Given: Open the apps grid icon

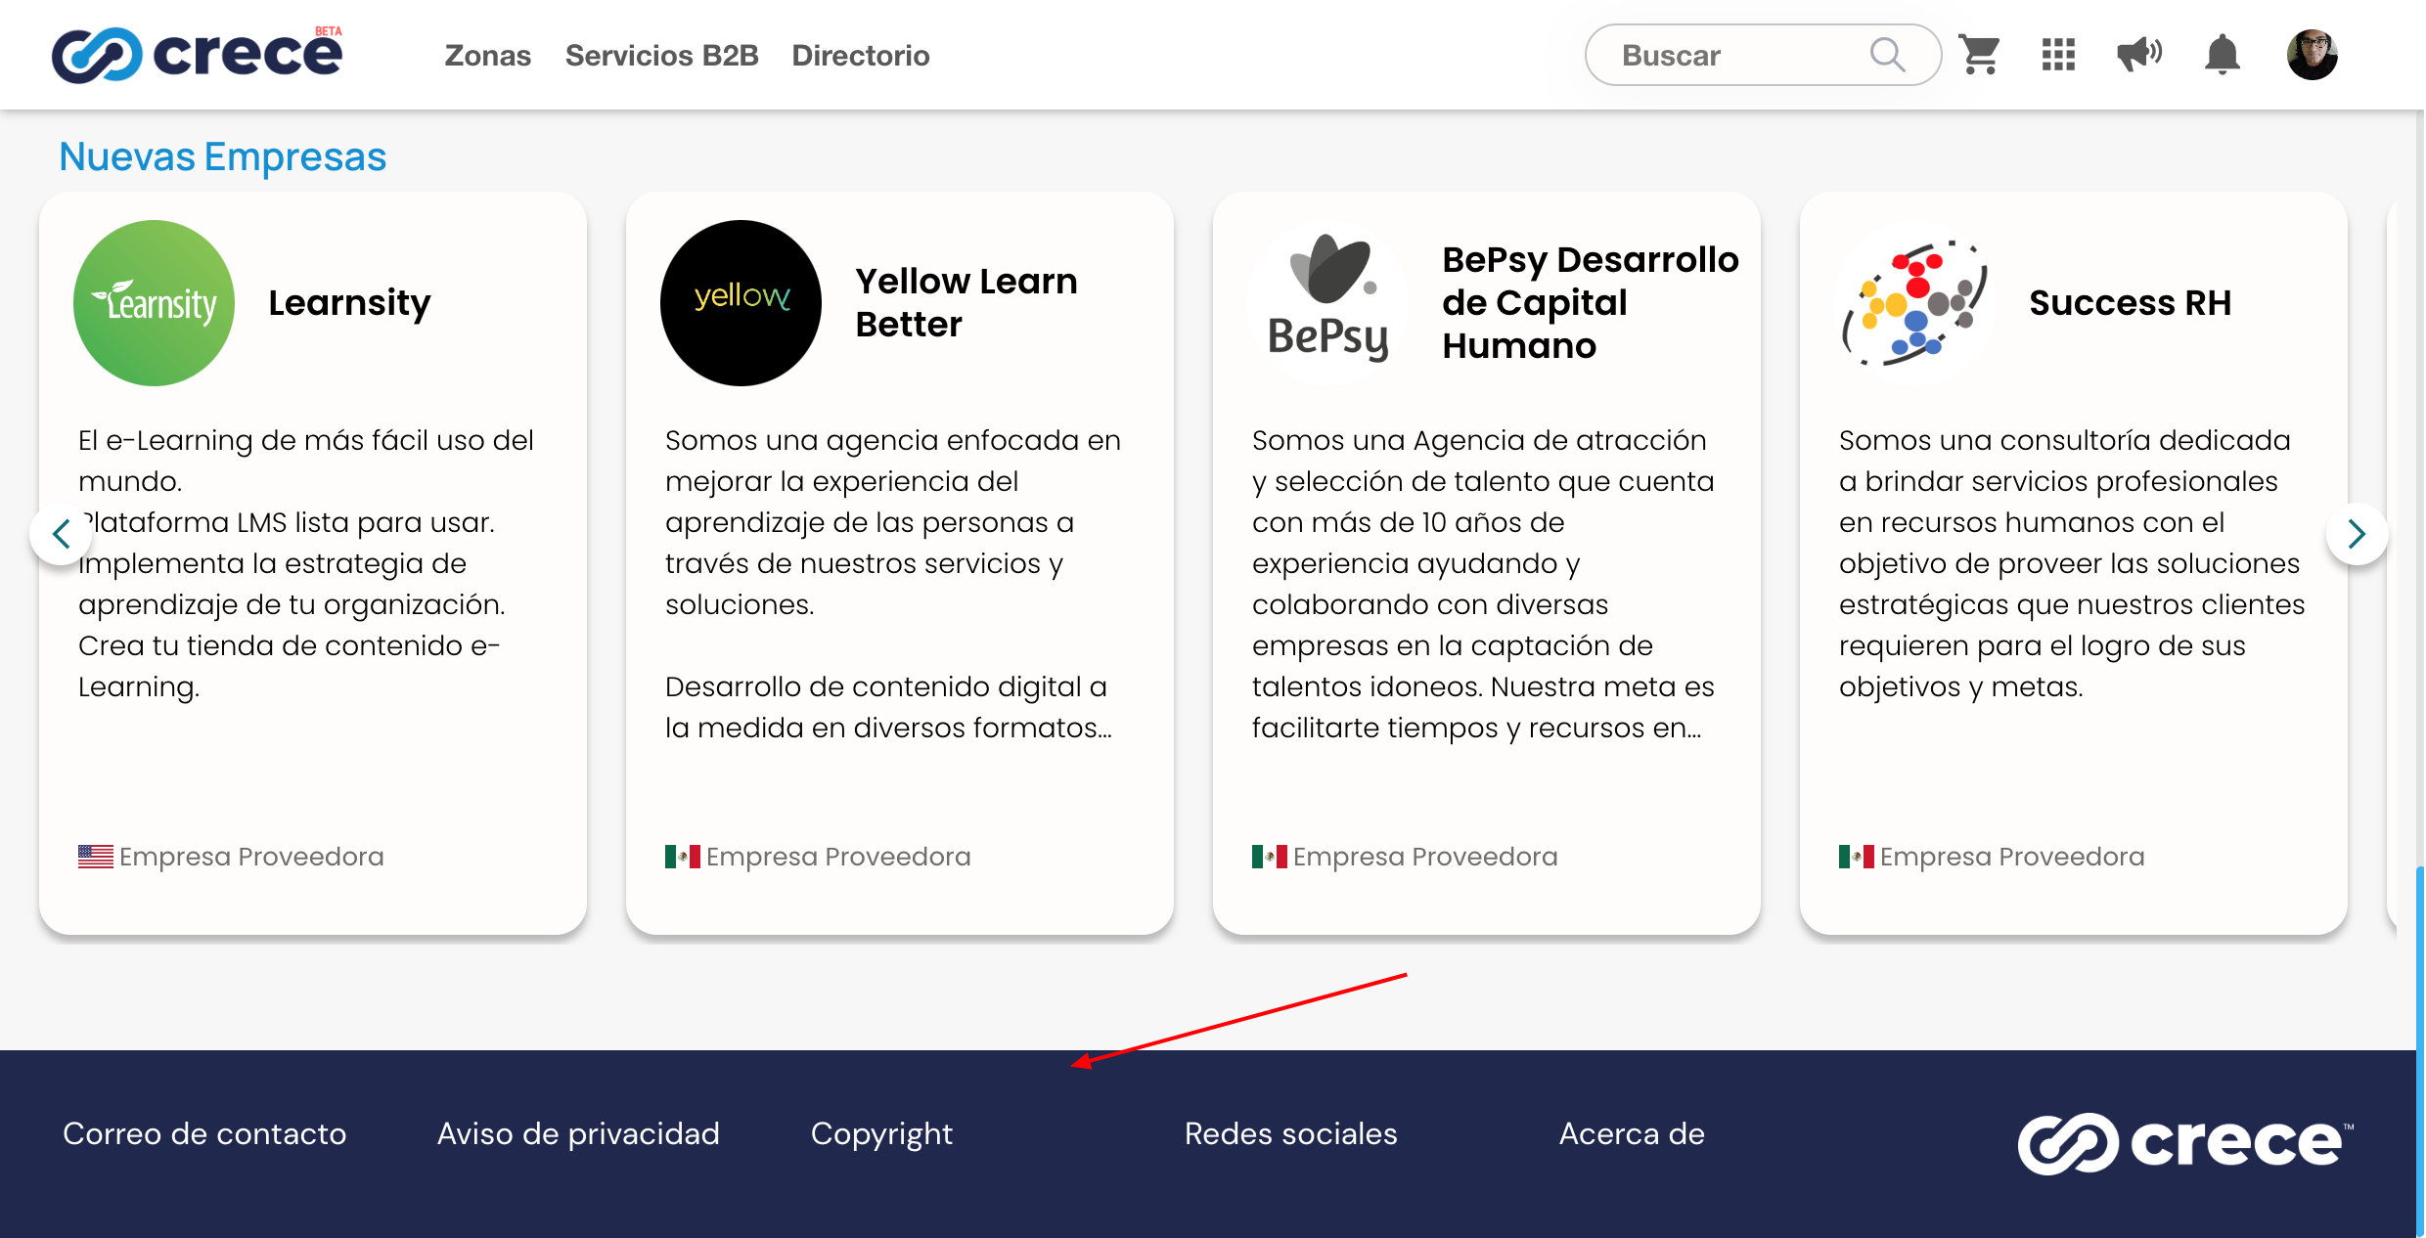Looking at the screenshot, I should click(2058, 55).
